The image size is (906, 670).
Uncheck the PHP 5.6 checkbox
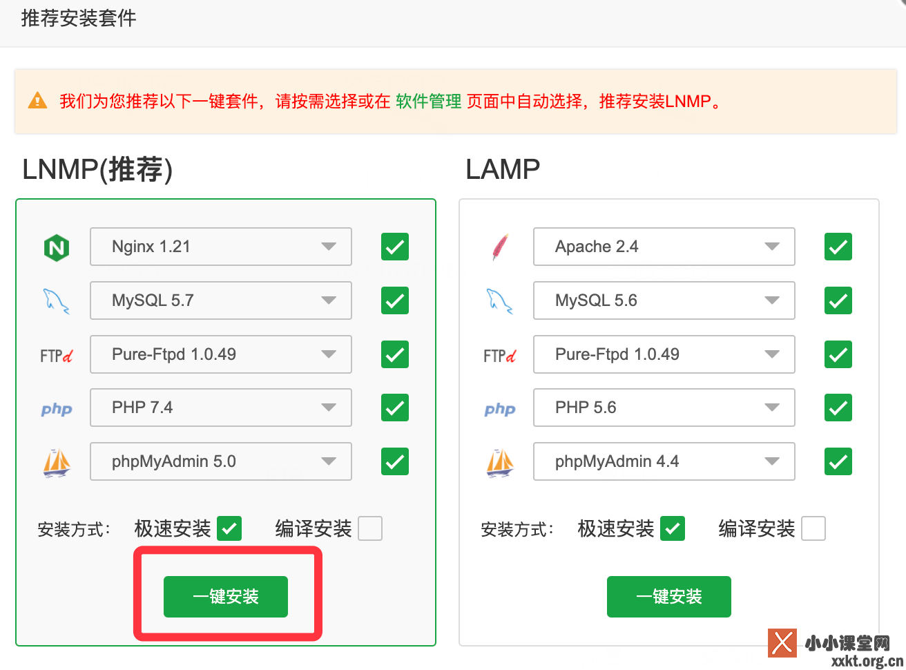[x=838, y=408]
